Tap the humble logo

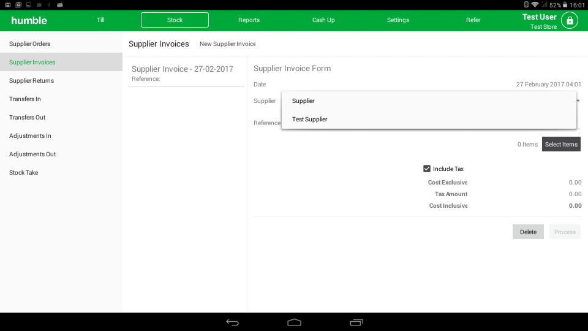click(x=29, y=20)
